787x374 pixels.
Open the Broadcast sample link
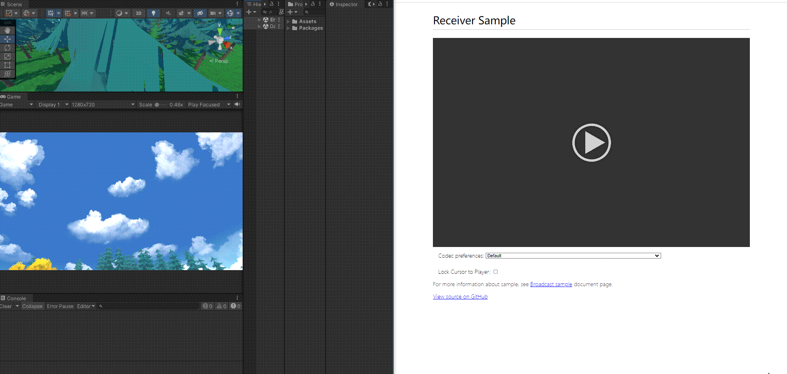click(x=551, y=285)
